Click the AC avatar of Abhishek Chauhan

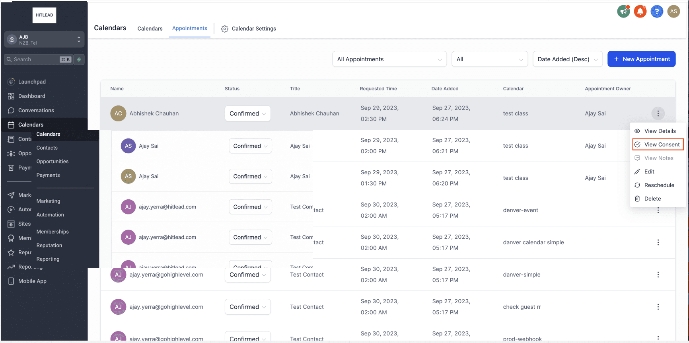pos(118,113)
